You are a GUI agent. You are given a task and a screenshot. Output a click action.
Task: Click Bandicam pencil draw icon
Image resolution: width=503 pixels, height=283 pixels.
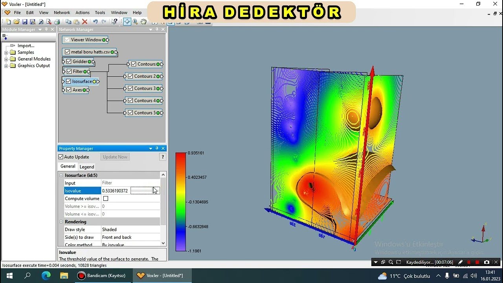(x=461, y=262)
